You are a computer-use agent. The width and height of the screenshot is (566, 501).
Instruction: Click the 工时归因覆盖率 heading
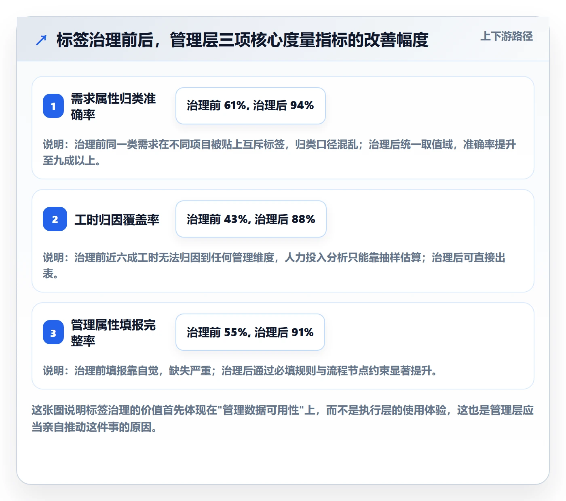tap(117, 219)
